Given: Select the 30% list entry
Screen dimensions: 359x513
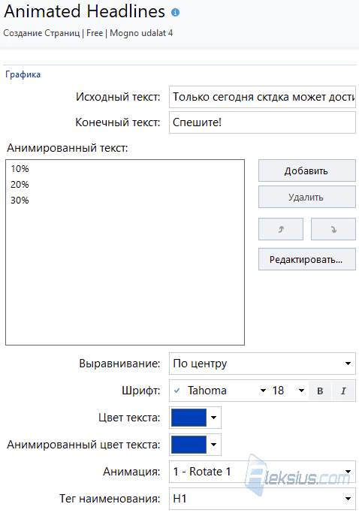Looking at the screenshot, I should coord(20,201).
